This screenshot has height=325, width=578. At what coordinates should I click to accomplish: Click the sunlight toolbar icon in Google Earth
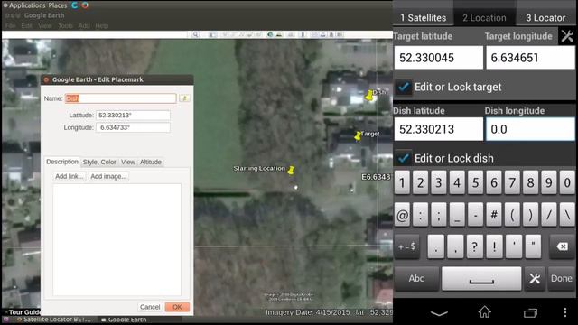click(279, 34)
